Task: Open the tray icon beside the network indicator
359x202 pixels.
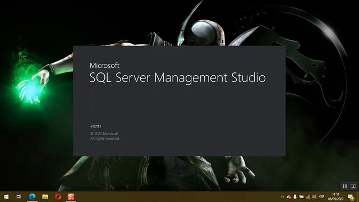Action: [302, 197]
